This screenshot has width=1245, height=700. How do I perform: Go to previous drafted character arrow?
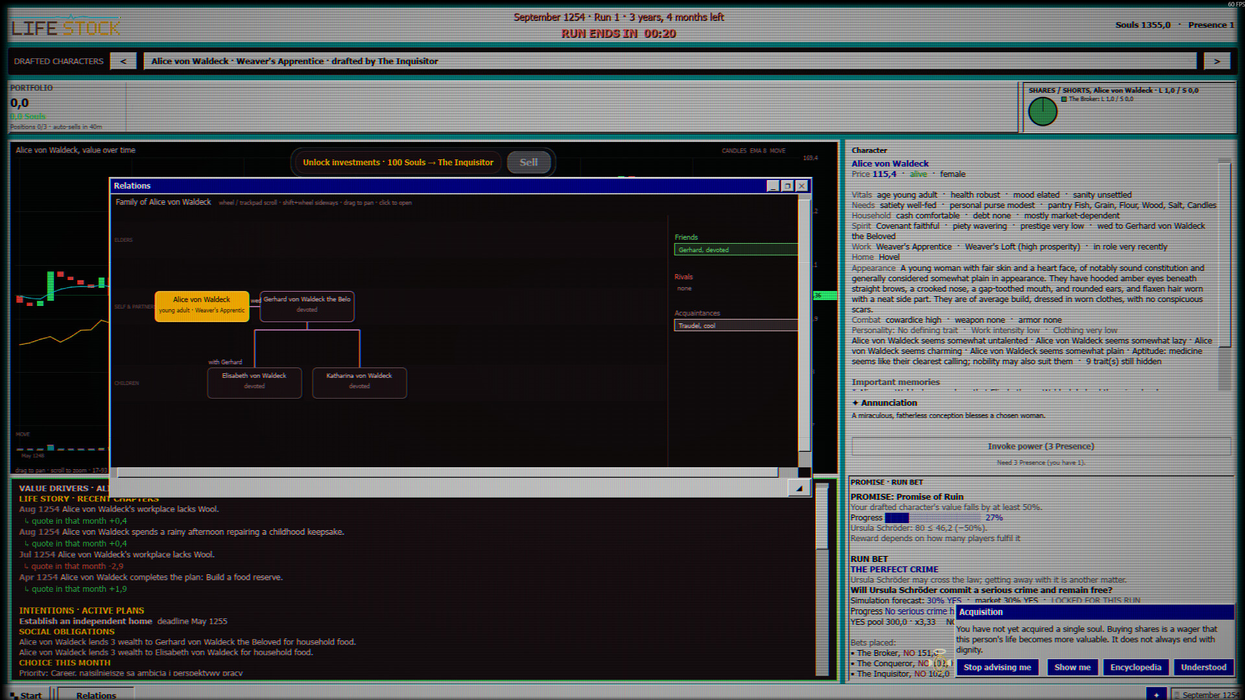[x=123, y=61]
